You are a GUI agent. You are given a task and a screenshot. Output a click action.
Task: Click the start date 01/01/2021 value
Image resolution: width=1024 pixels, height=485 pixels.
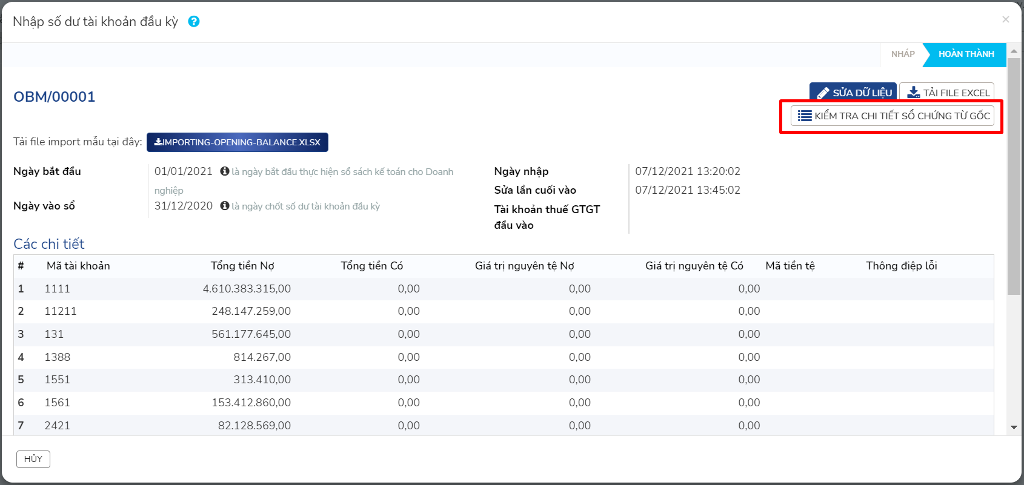[184, 171]
